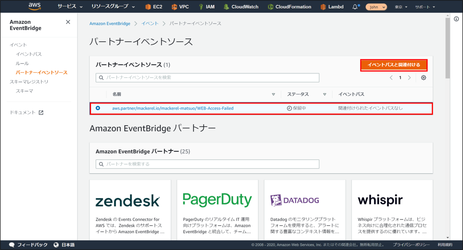Expand the リソースグループ menu
The width and height of the screenshot is (463, 250).
(x=113, y=7)
